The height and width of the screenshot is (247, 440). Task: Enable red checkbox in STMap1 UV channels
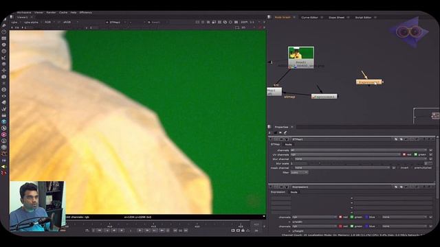404,154
